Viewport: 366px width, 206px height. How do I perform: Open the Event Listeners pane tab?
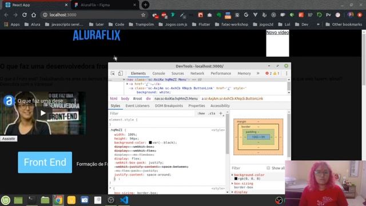coord(137,106)
